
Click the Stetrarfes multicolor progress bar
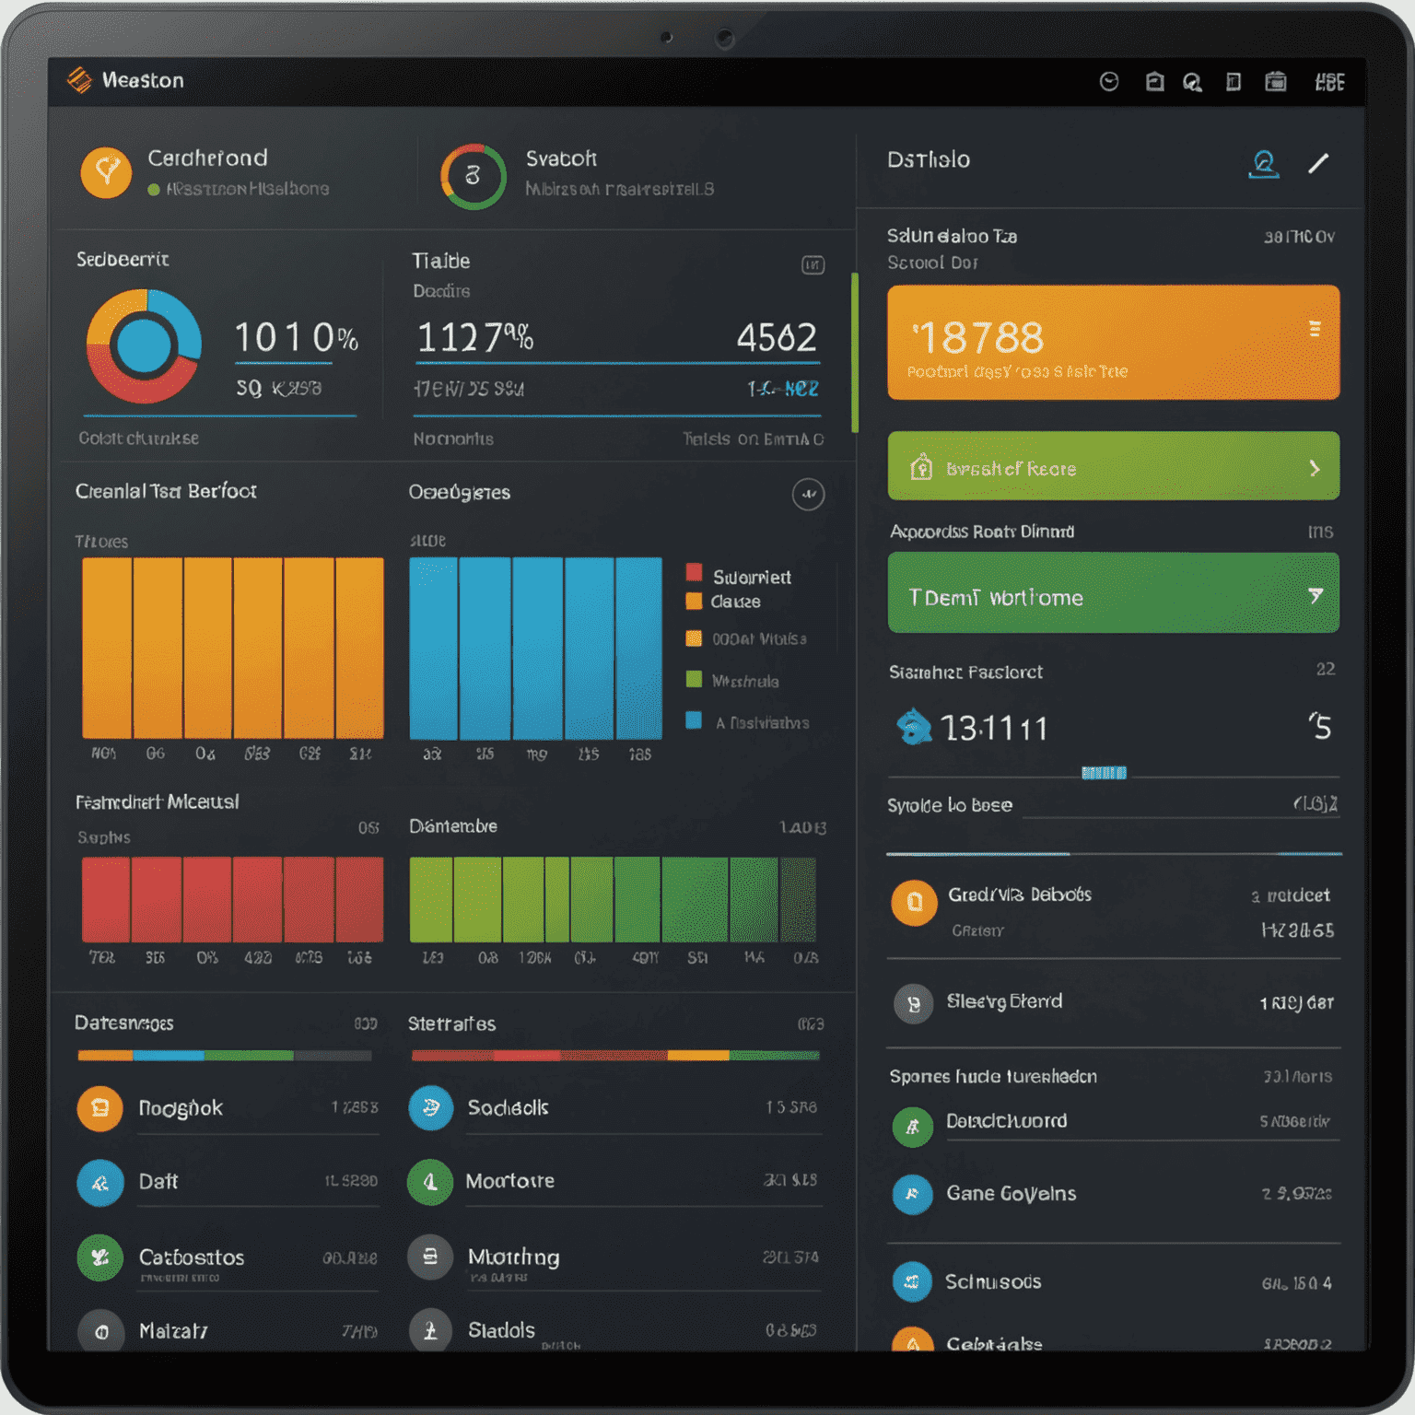pos(615,1056)
